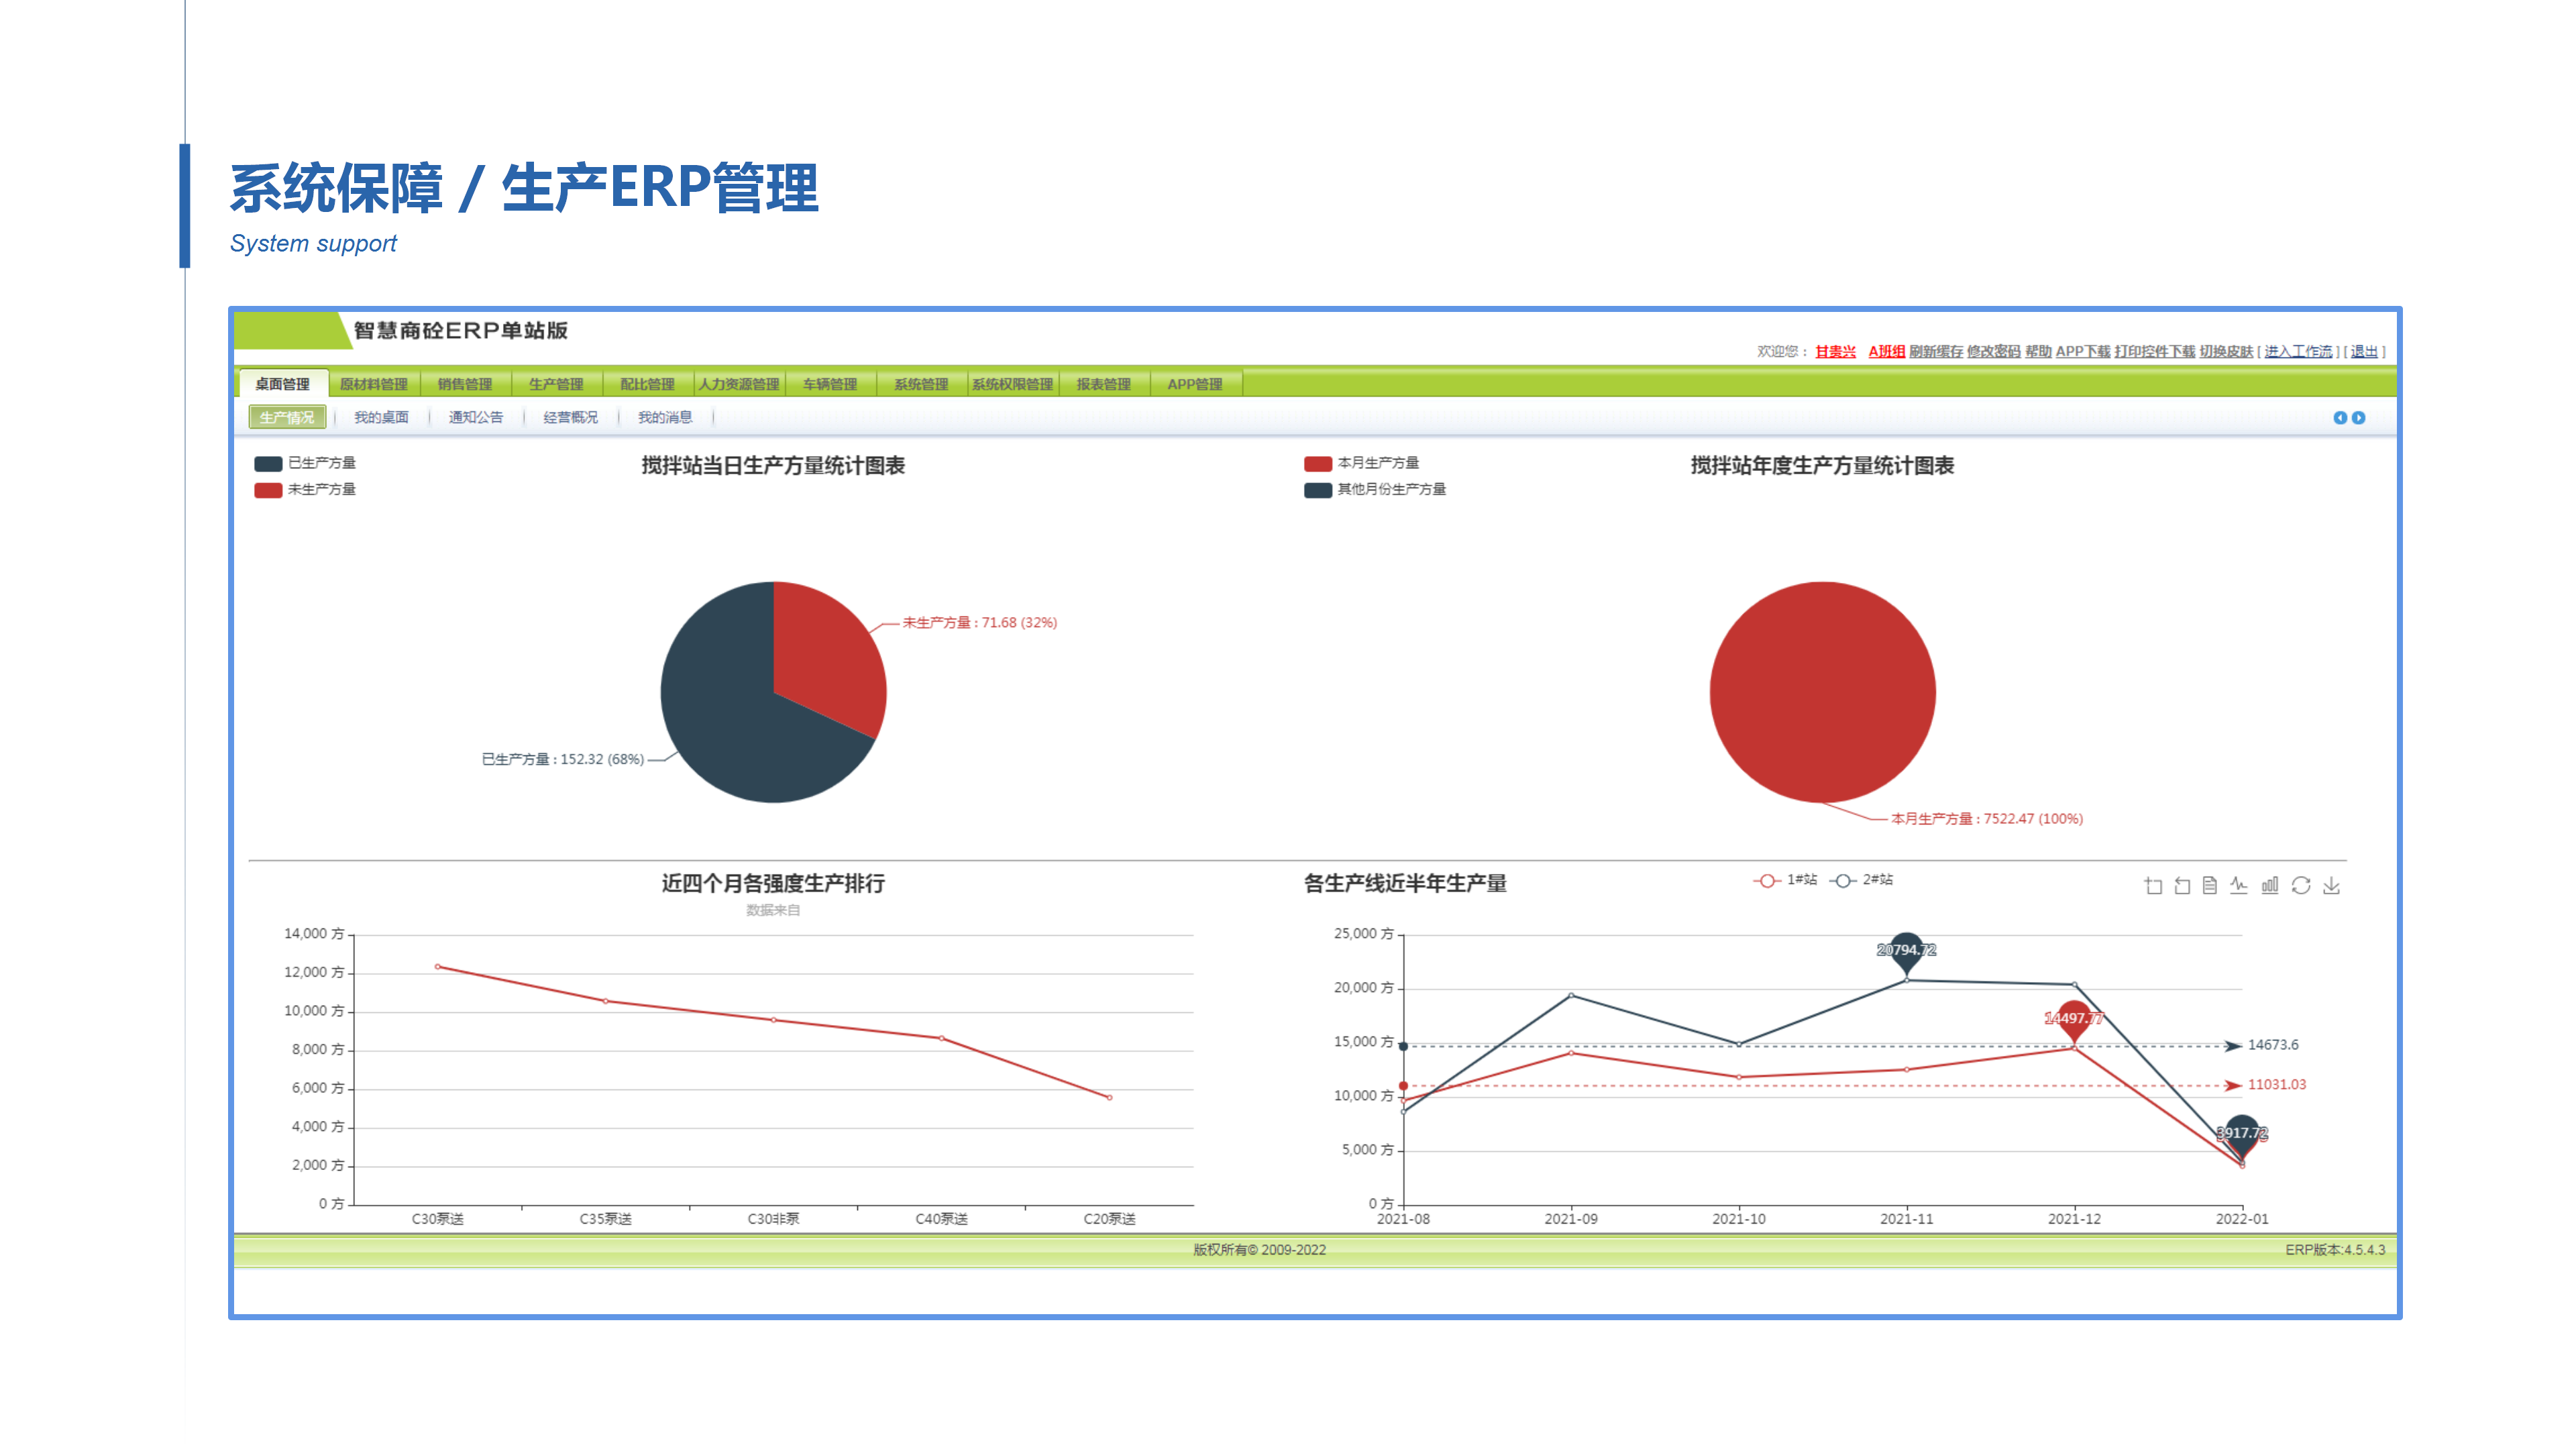Click the 20794.72 max marker pin

pos(1907,951)
